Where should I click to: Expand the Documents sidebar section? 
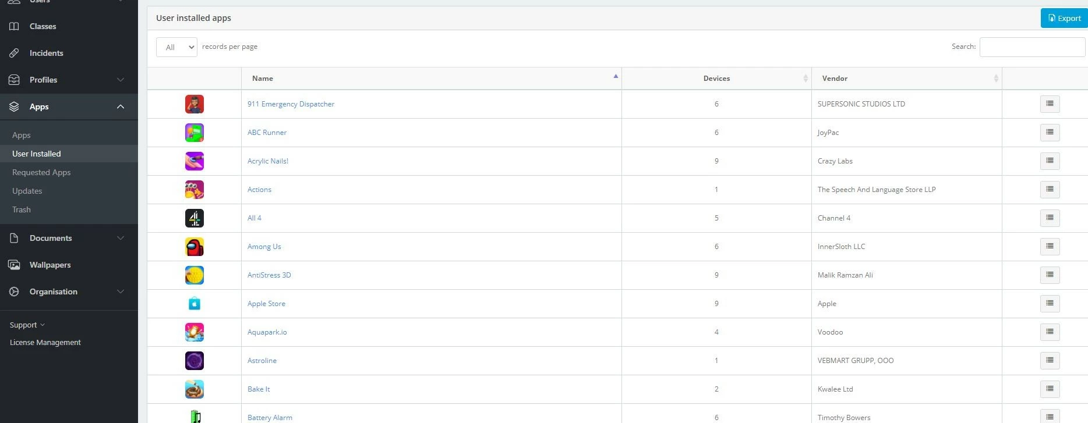(x=69, y=238)
